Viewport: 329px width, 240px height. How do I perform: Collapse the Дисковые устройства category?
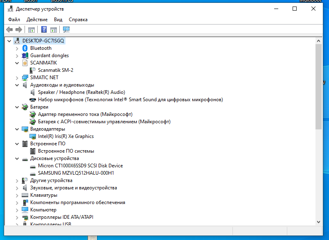[17, 158]
